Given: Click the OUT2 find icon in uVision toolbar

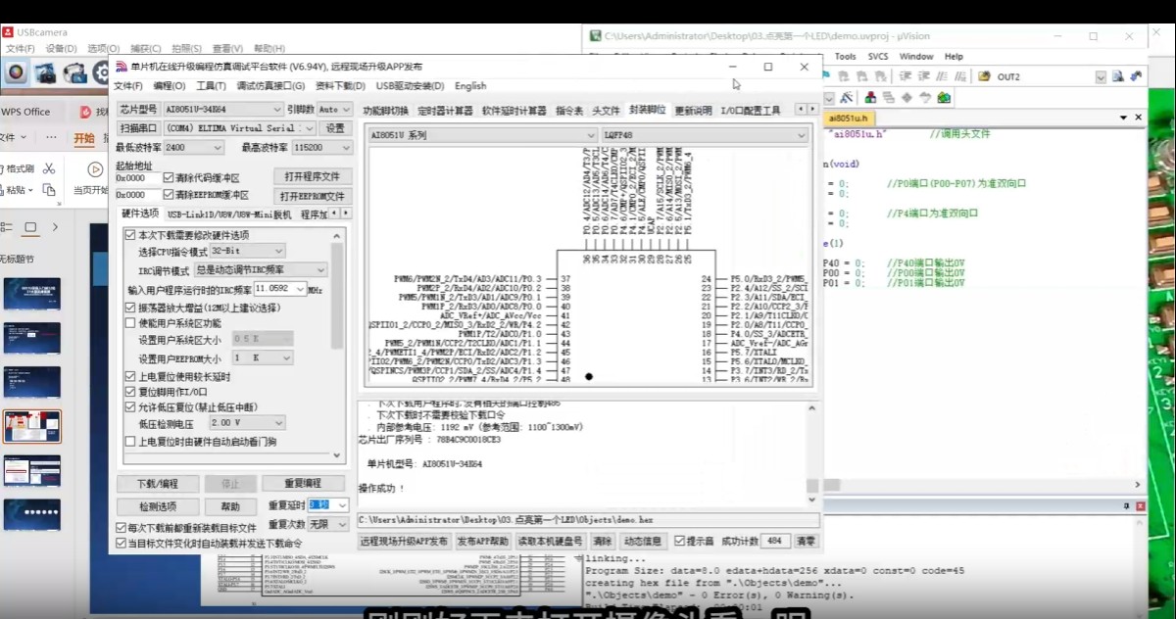Looking at the screenshot, I should coord(984,76).
